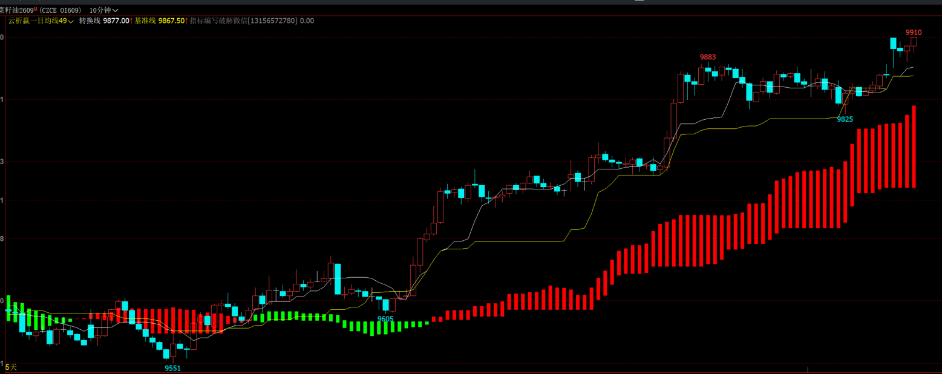Click the 菜籽油2609 contract title
The width and height of the screenshot is (942, 374).
[16, 10]
